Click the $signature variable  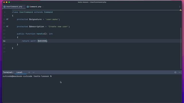[35, 19]
